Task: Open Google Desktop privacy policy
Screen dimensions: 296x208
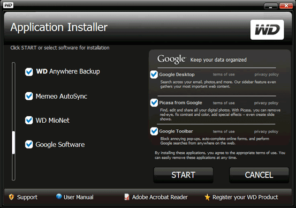Action: point(267,75)
